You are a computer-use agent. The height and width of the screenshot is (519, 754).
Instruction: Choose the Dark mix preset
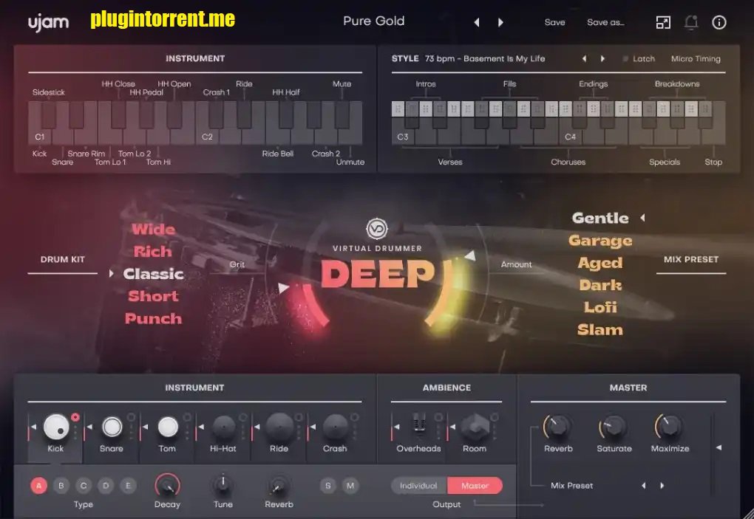pos(600,285)
